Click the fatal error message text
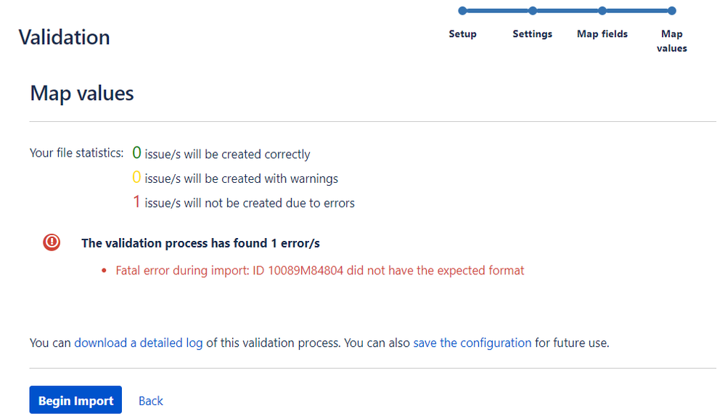The height and width of the screenshot is (418, 725). click(x=320, y=271)
